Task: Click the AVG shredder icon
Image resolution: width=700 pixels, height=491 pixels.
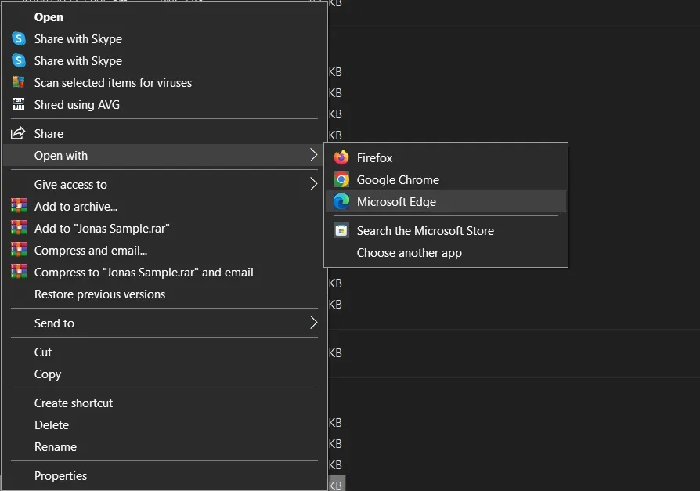Action: [18, 104]
